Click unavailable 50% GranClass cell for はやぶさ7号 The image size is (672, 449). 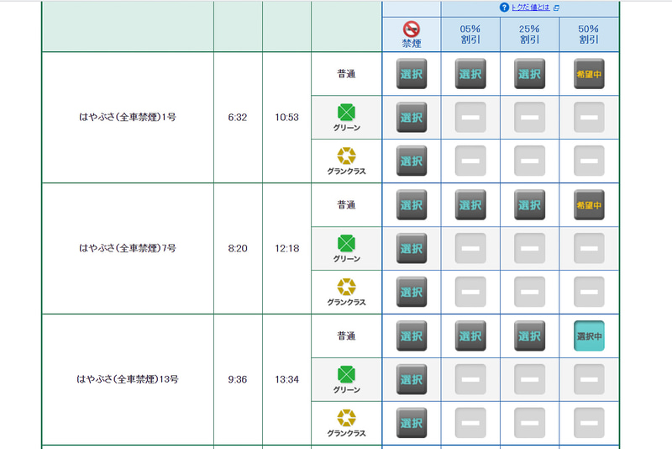pos(589,292)
